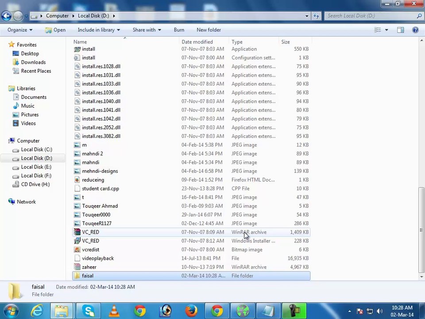Screen dimensions: 425x319
Task: Click the CD Drive (H:) icon
Action: point(16,184)
